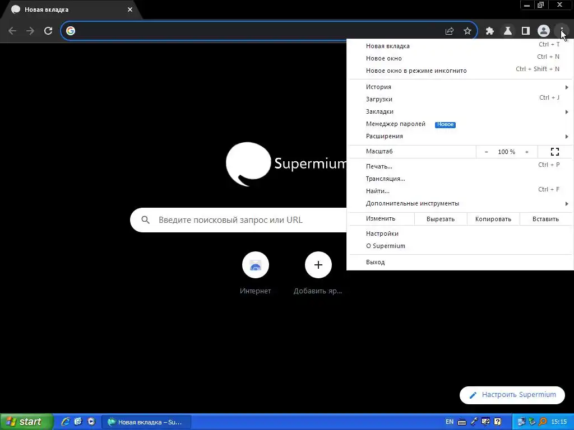Screen dimensions: 574x430
Task: Click the orange magnifier tray icon
Action: tap(543, 422)
